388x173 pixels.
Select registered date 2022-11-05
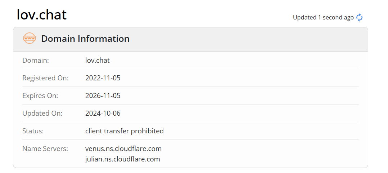coord(103,78)
